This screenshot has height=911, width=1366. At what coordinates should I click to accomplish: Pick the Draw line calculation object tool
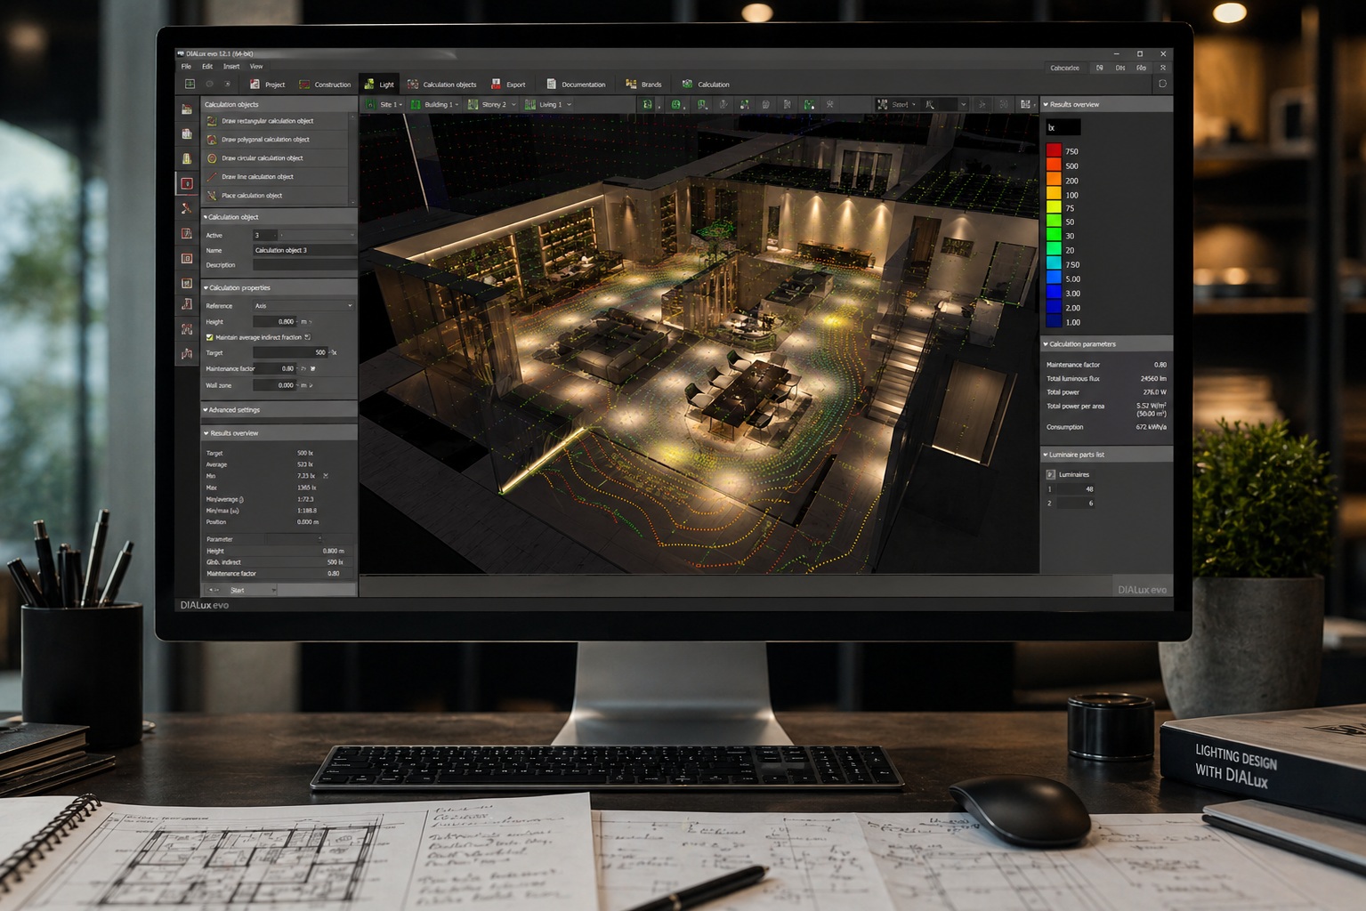click(x=212, y=177)
